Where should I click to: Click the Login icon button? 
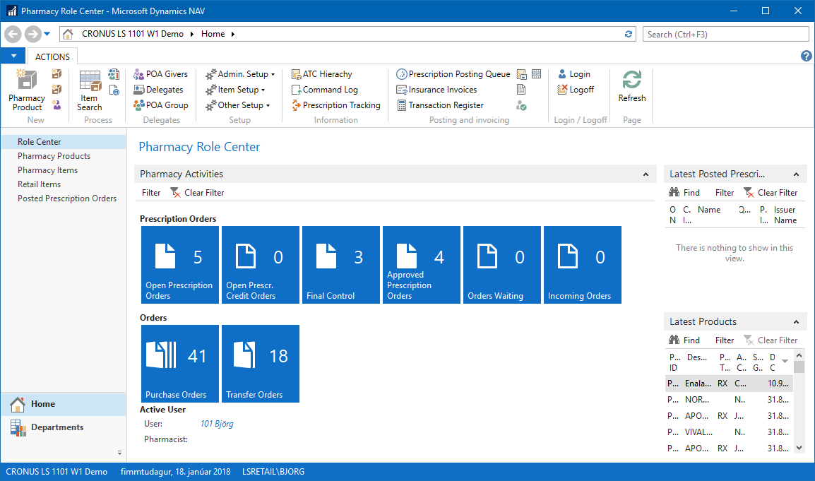click(x=573, y=74)
